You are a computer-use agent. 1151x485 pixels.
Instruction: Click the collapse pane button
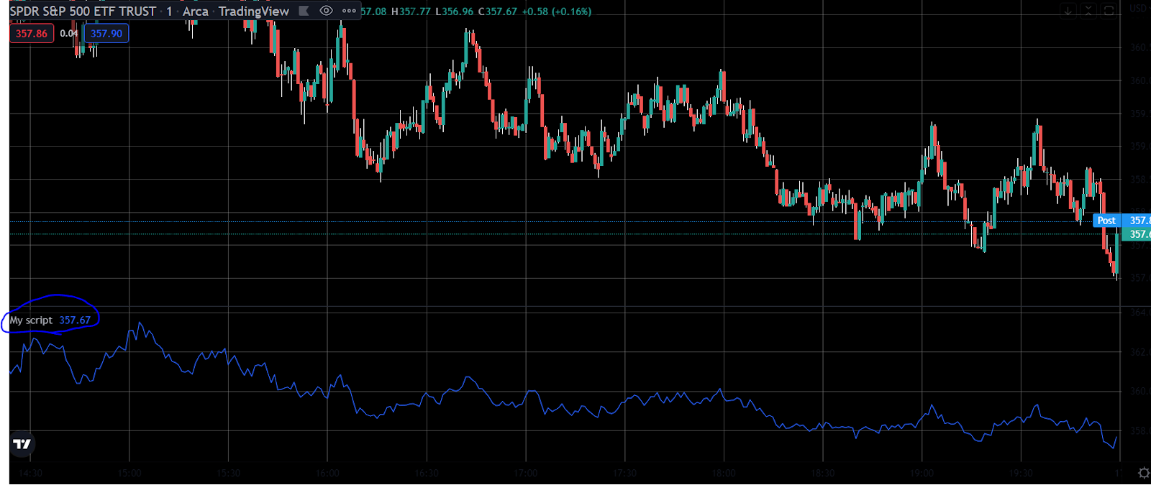click(1088, 10)
